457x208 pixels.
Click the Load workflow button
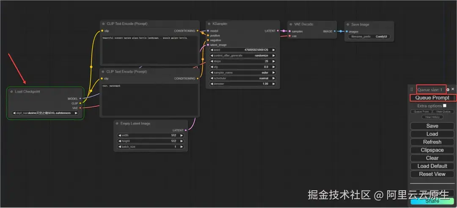432,134
